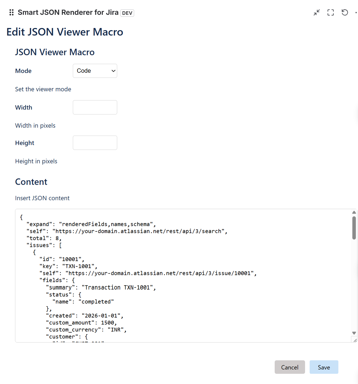Image resolution: width=358 pixels, height=384 pixels.
Task: Click the Mode field label
Action: click(x=23, y=71)
